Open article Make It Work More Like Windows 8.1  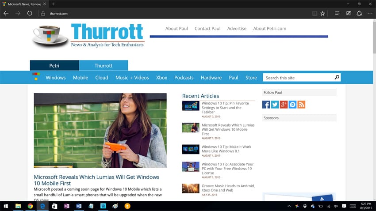pyautogui.click(x=226, y=149)
